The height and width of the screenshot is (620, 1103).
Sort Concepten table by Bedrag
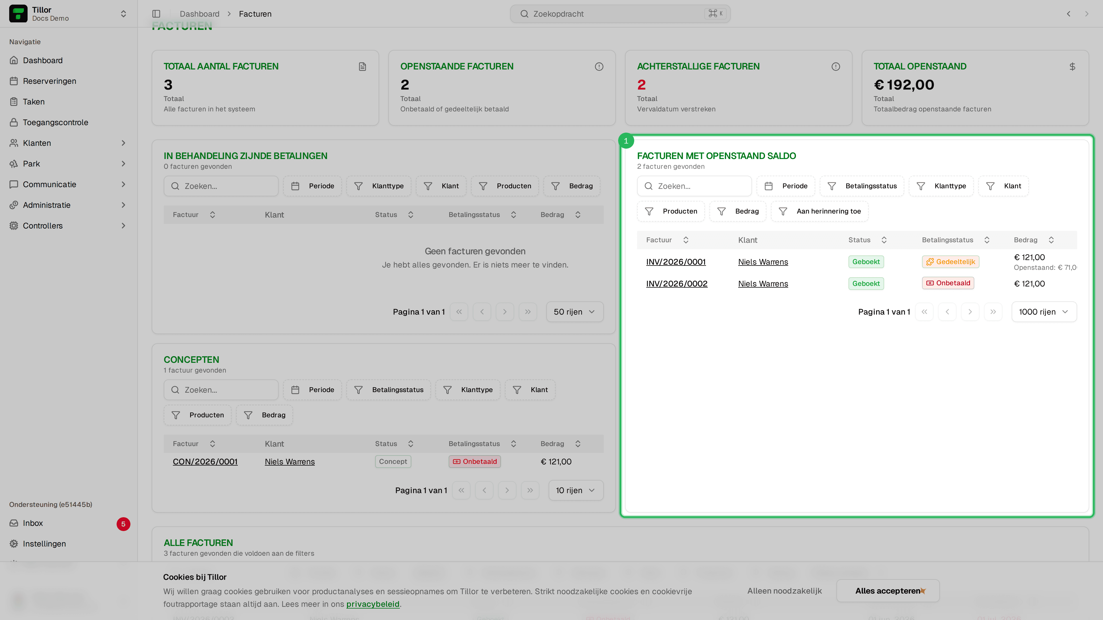[x=560, y=444]
